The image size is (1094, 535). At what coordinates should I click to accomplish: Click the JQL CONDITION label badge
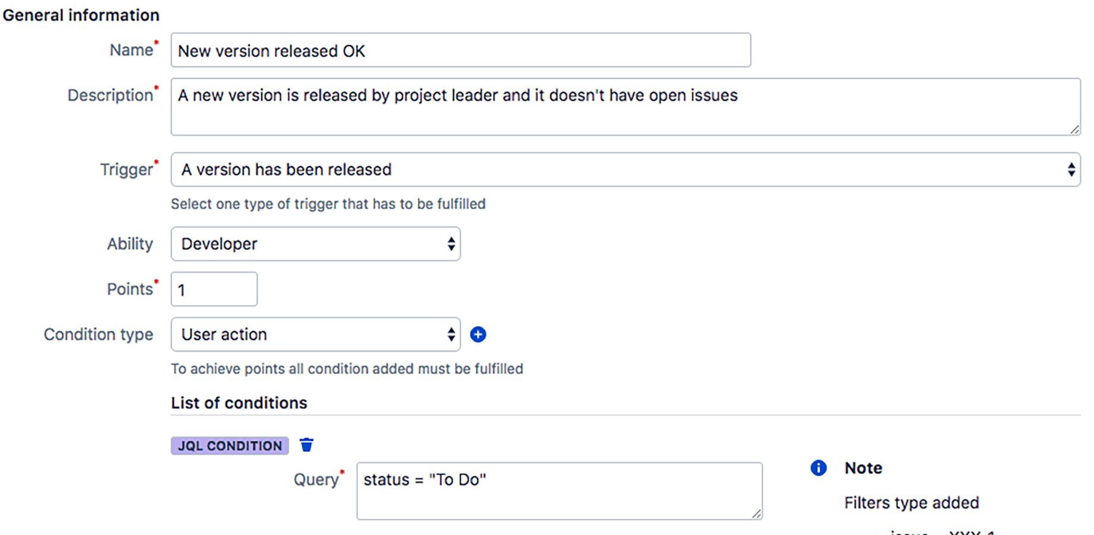pyautogui.click(x=230, y=446)
